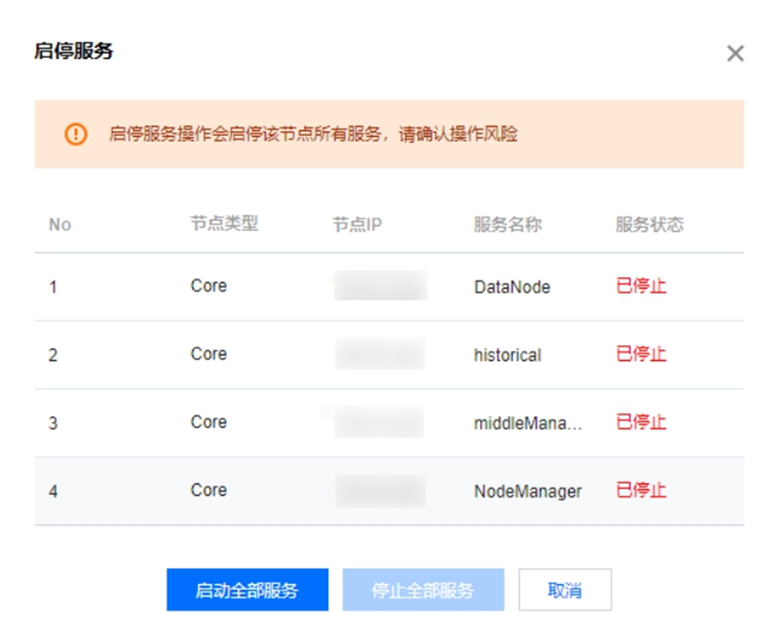Click the Core node type in row 3

coord(208,422)
